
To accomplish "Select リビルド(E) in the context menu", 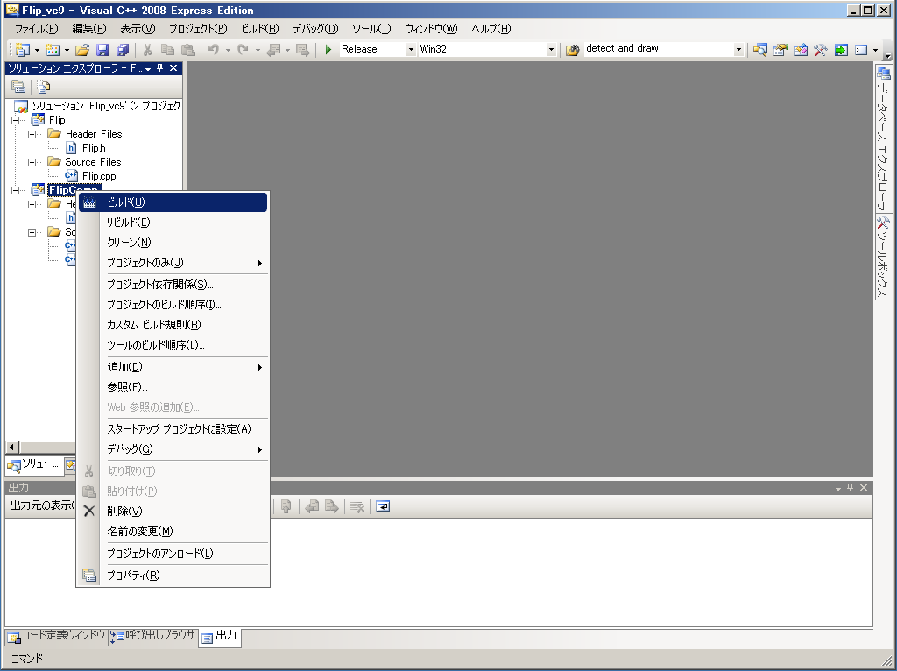I will pos(173,222).
